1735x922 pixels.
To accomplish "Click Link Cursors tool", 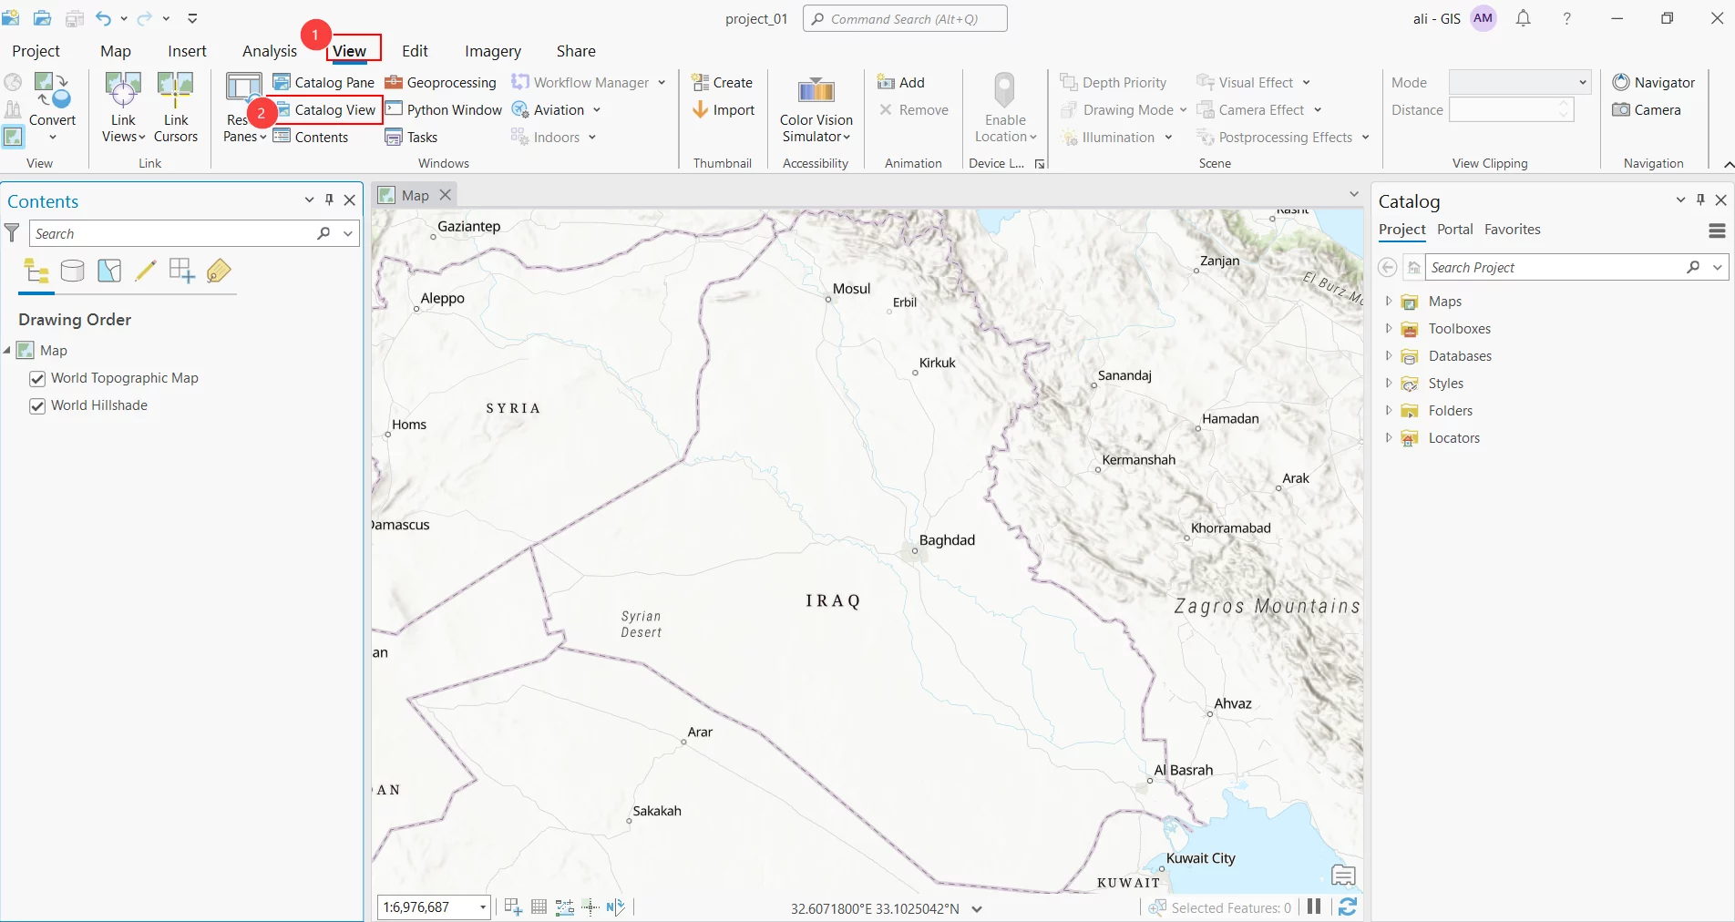I will [176, 108].
